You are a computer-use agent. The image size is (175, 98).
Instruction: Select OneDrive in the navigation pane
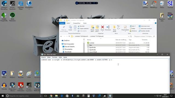(66, 41)
